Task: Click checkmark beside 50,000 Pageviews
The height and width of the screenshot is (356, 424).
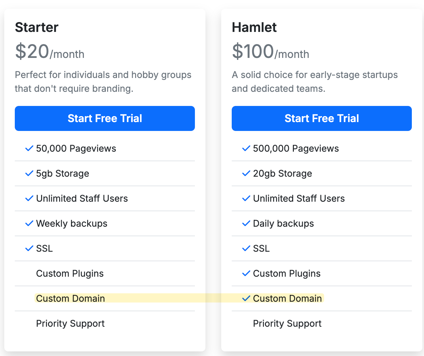Action: point(29,148)
